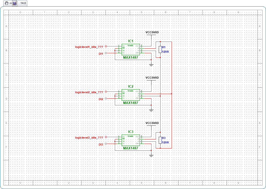Image resolution: width=266 pixels, height=189 pixels.
Task: Click pin 7 B on IC3
Action: tap(142, 139)
